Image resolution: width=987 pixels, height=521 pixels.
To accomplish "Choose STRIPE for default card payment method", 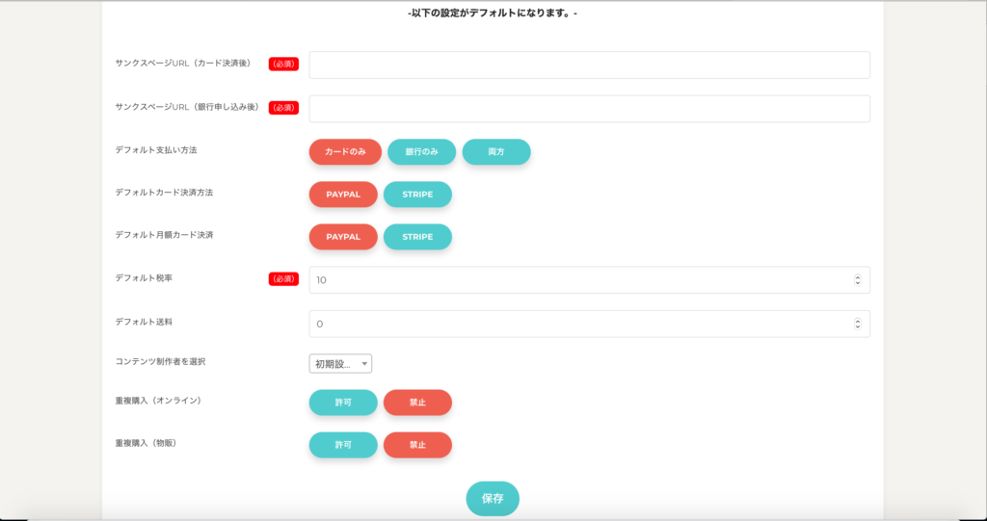I will click(417, 195).
